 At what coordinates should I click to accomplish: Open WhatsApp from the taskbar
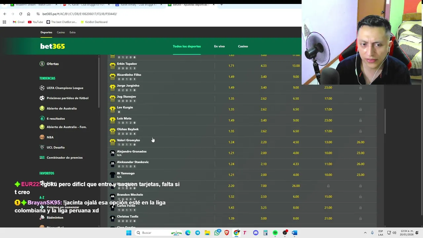pos(217,233)
